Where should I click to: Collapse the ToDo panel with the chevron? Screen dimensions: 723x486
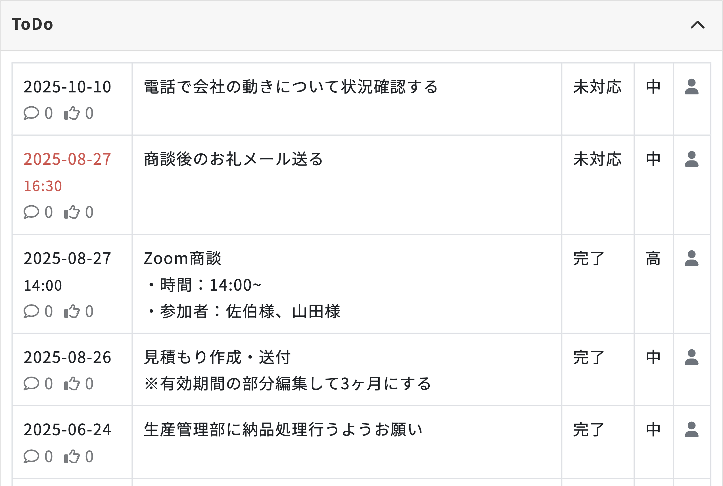coord(697,25)
